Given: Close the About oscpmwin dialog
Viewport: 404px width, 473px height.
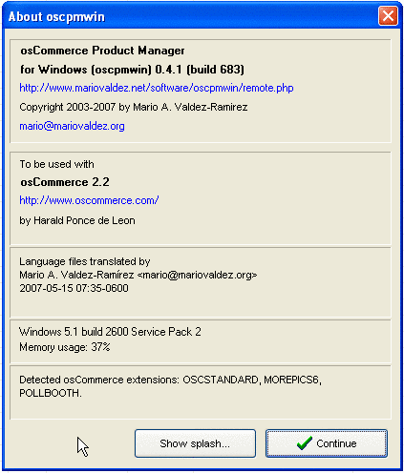Looking at the screenshot, I should pos(388,15).
